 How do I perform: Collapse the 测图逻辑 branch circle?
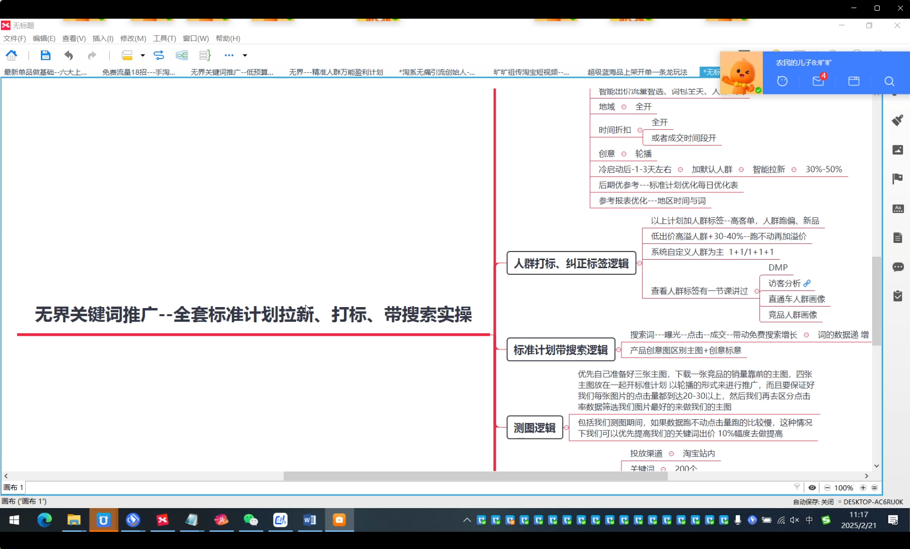[x=566, y=428]
